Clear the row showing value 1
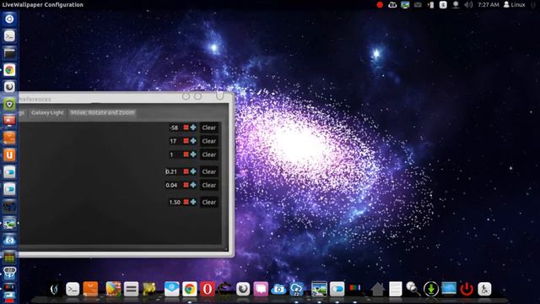This screenshot has width=540, height=304. (x=208, y=155)
